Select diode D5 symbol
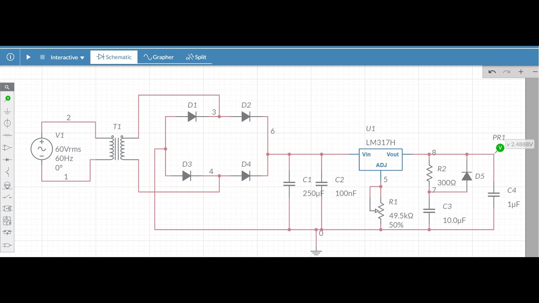This screenshot has height=303, width=539. coord(467,176)
